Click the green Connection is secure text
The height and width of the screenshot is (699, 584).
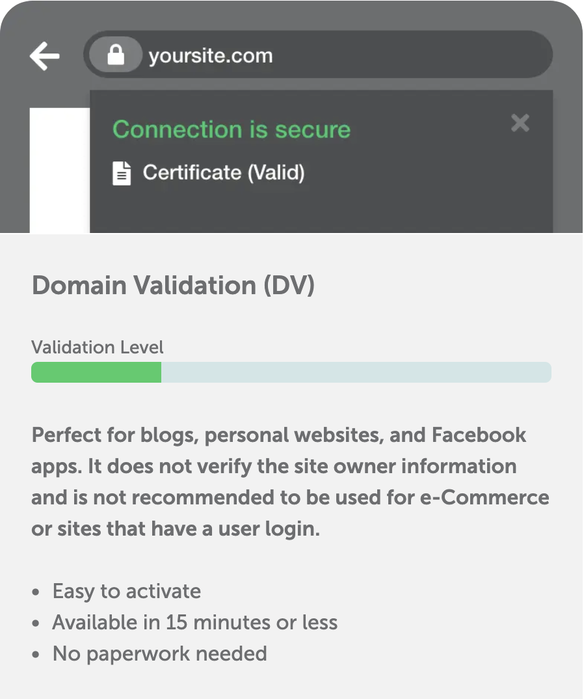point(232,130)
